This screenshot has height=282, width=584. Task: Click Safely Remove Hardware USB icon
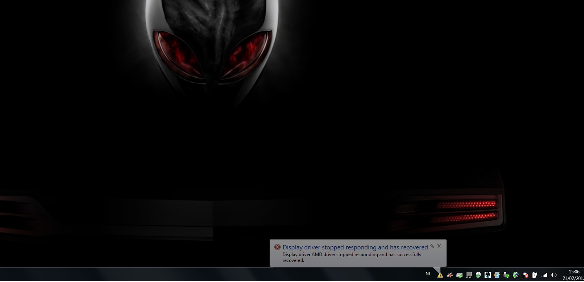click(506, 275)
